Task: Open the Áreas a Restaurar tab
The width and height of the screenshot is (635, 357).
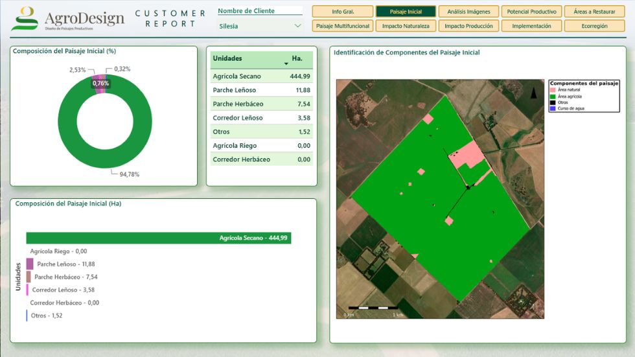Action: tap(594, 12)
